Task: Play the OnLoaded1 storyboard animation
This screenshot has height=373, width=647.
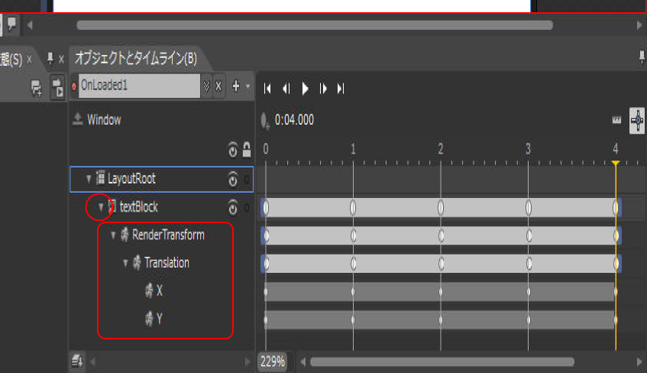Action: (305, 89)
